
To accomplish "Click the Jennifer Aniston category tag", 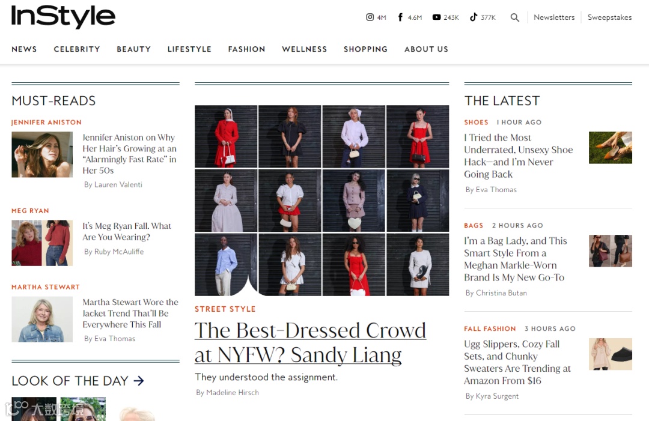I will pyautogui.click(x=46, y=123).
